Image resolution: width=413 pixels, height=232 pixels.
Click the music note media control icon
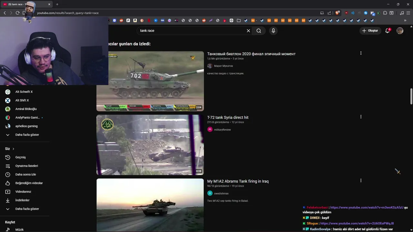pyautogui.click(x=402, y=13)
